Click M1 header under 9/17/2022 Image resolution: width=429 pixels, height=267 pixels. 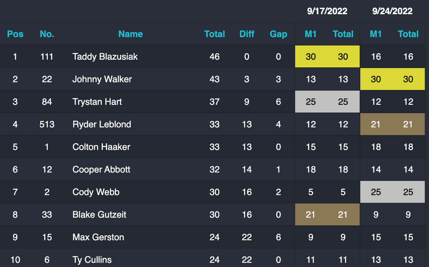[311, 34]
